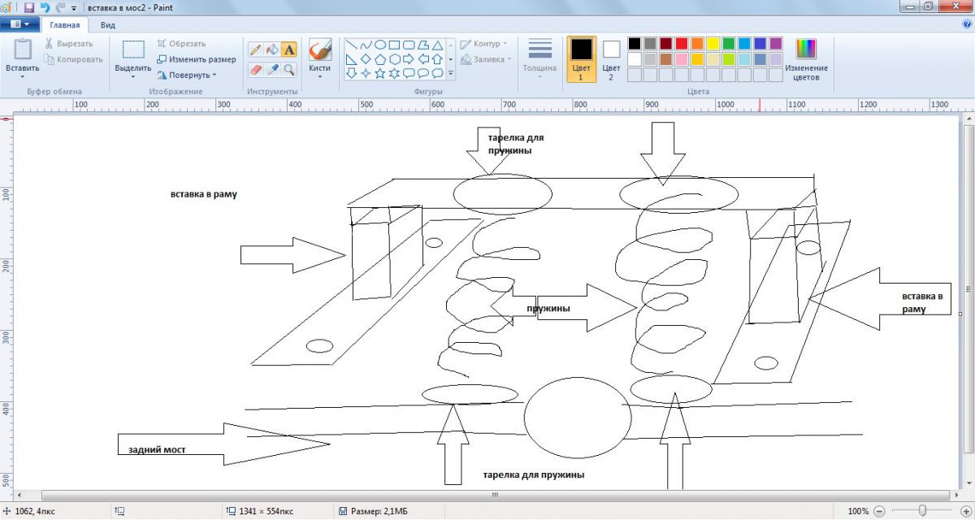Switch to Цвет 2 background color box
The width and height of the screenshot is (975, 520).
[611, 58]
